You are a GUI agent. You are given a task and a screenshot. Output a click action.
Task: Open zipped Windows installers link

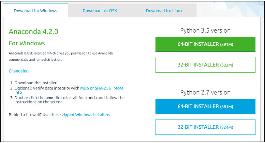86,115
